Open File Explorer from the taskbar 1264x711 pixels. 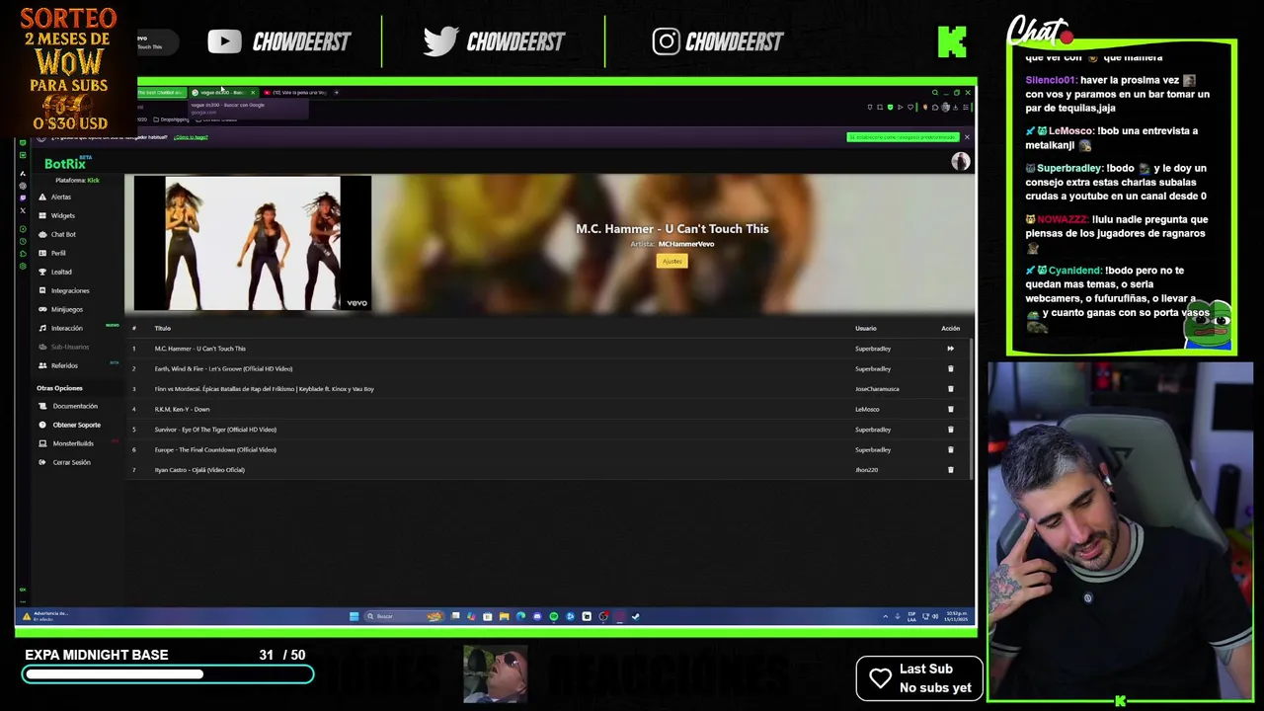coord(504,616)
